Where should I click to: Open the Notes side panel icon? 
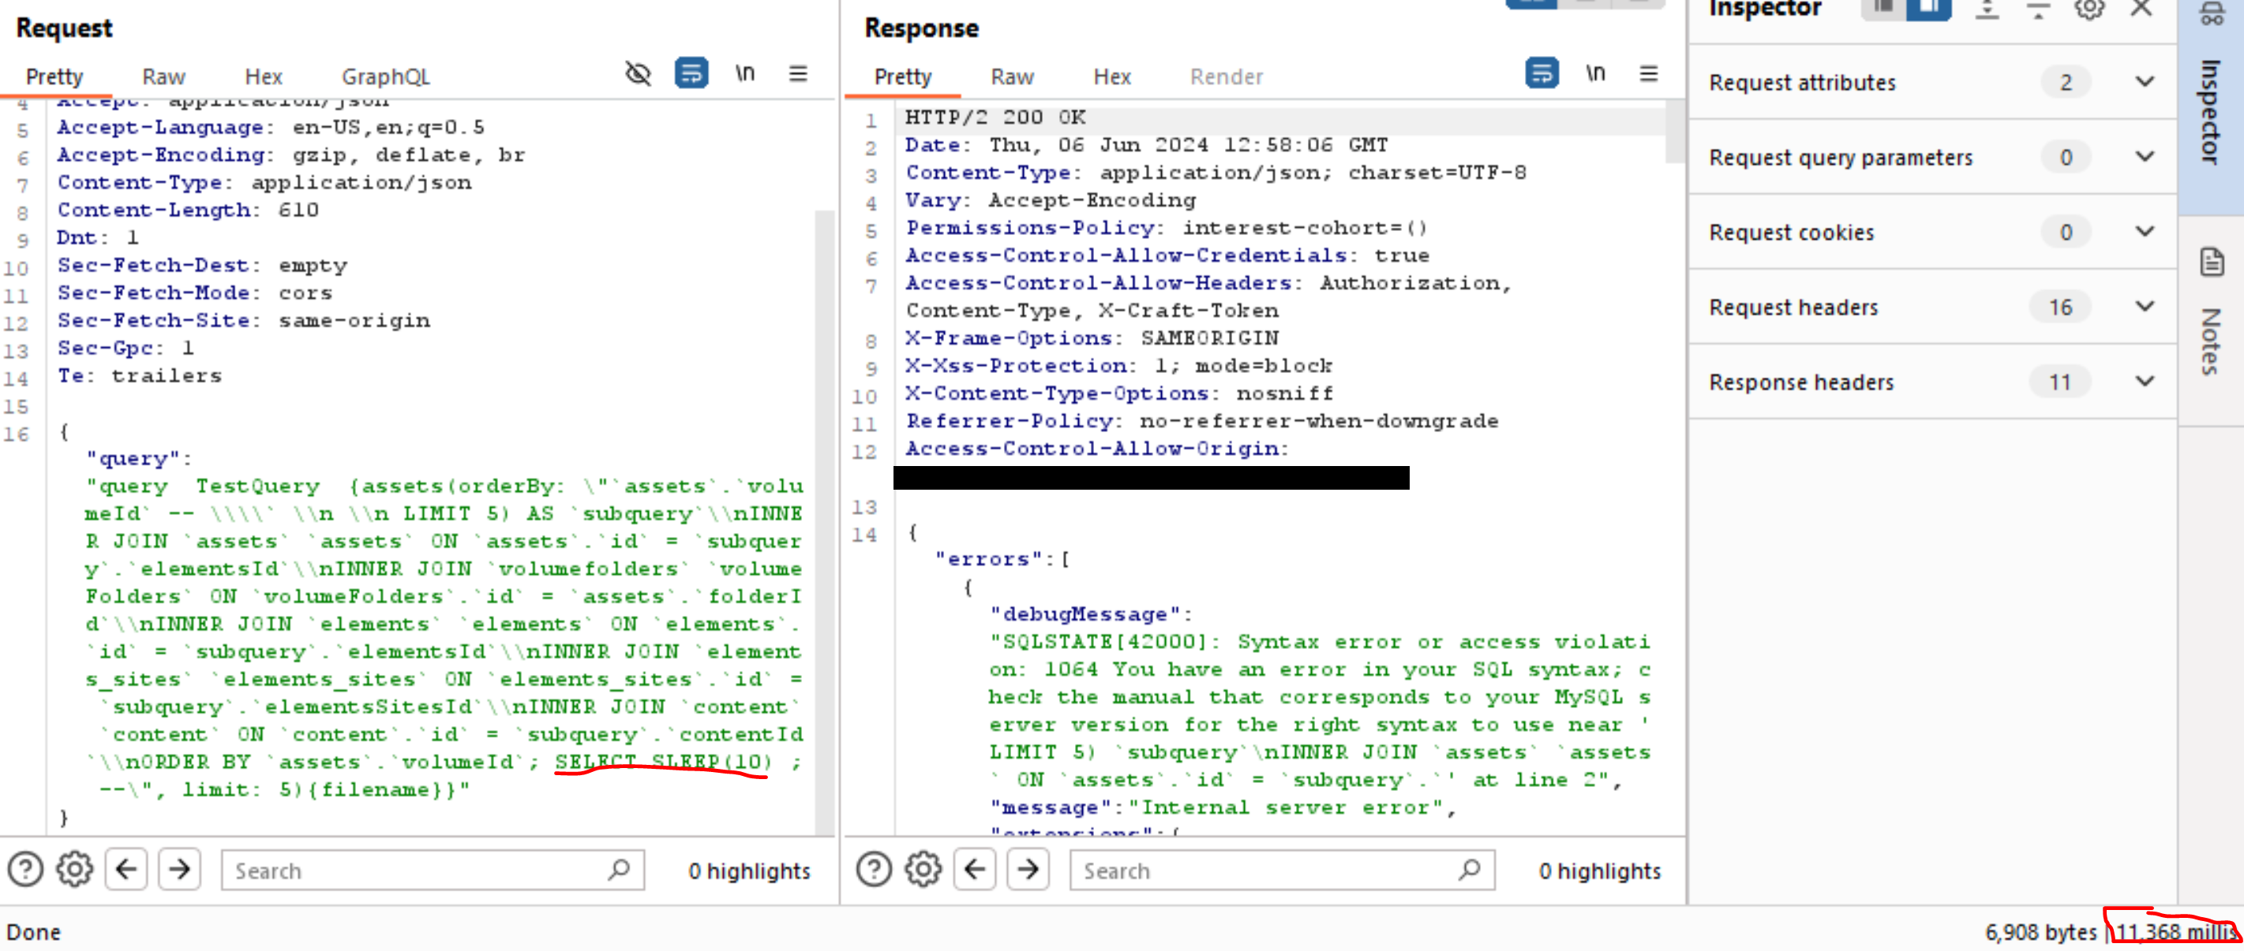point(2211,262)
